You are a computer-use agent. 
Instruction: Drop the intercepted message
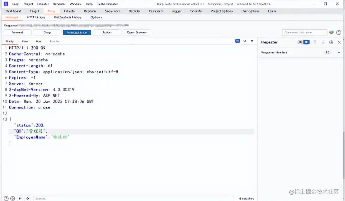click(x=47, y=32)
